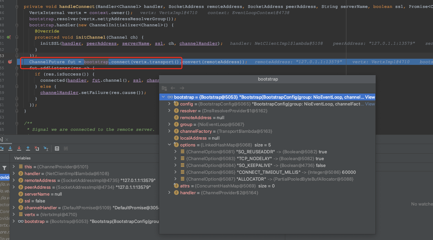
Task: Click the Drop Frame icon
Action: (x=37, y=148)
